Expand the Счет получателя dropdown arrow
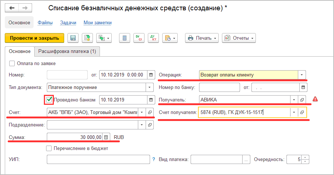 tap(294, 113)
